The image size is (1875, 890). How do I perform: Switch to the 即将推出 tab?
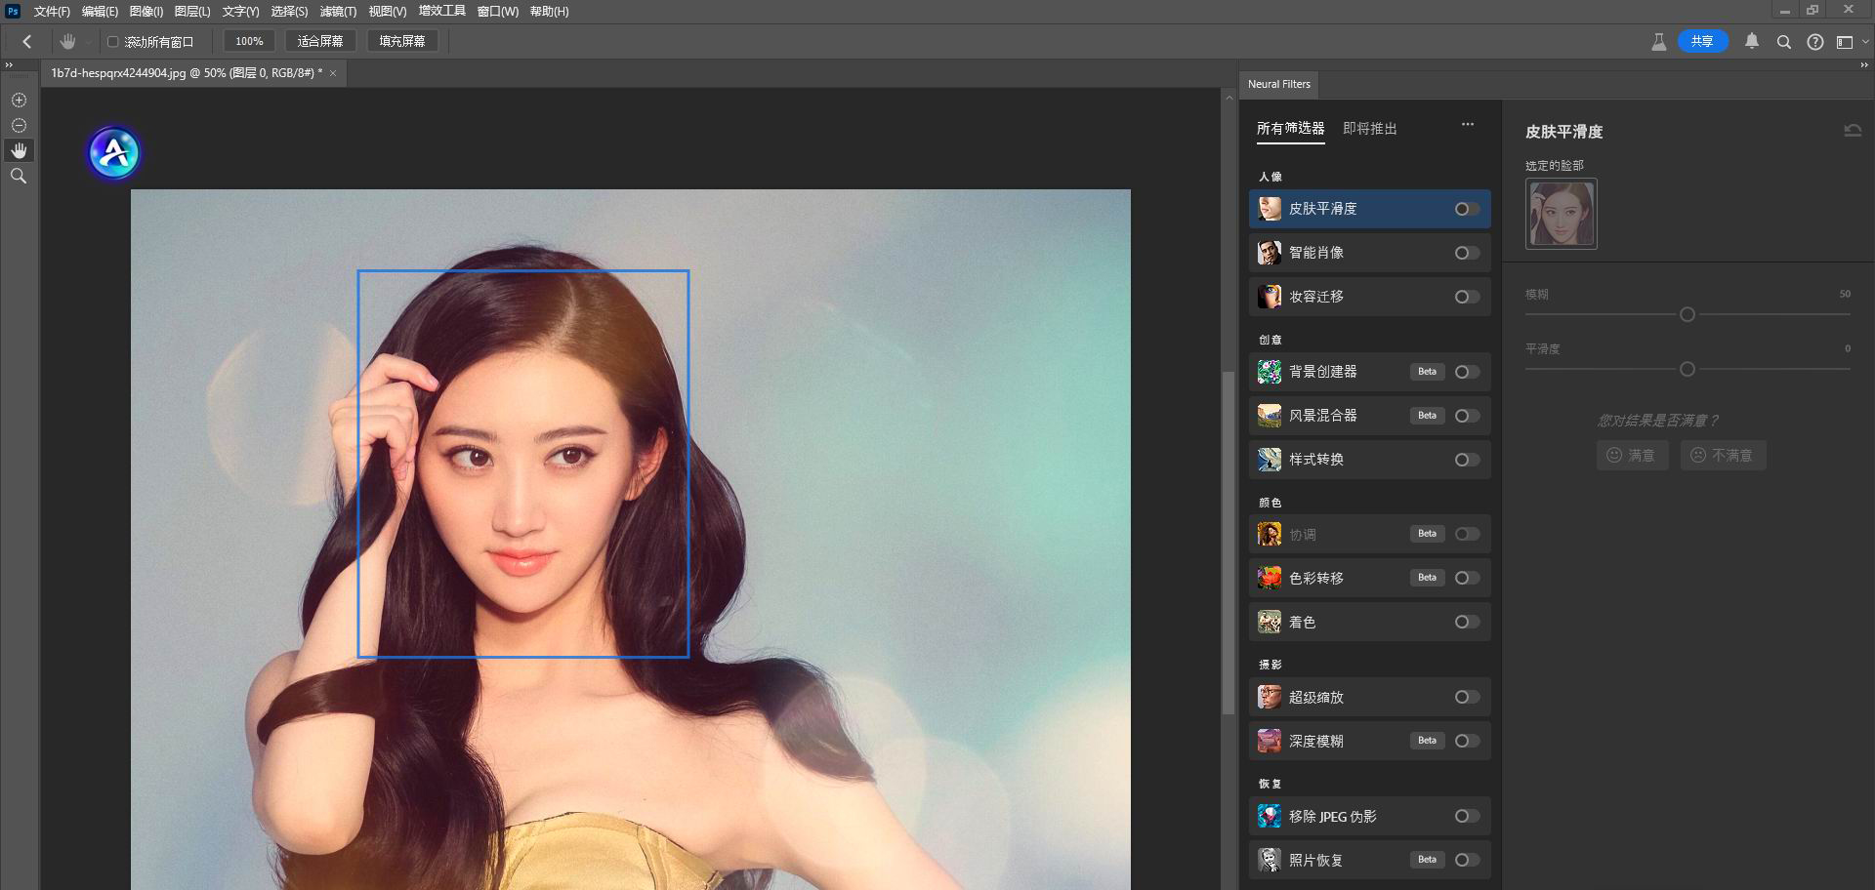[1369, 128]
